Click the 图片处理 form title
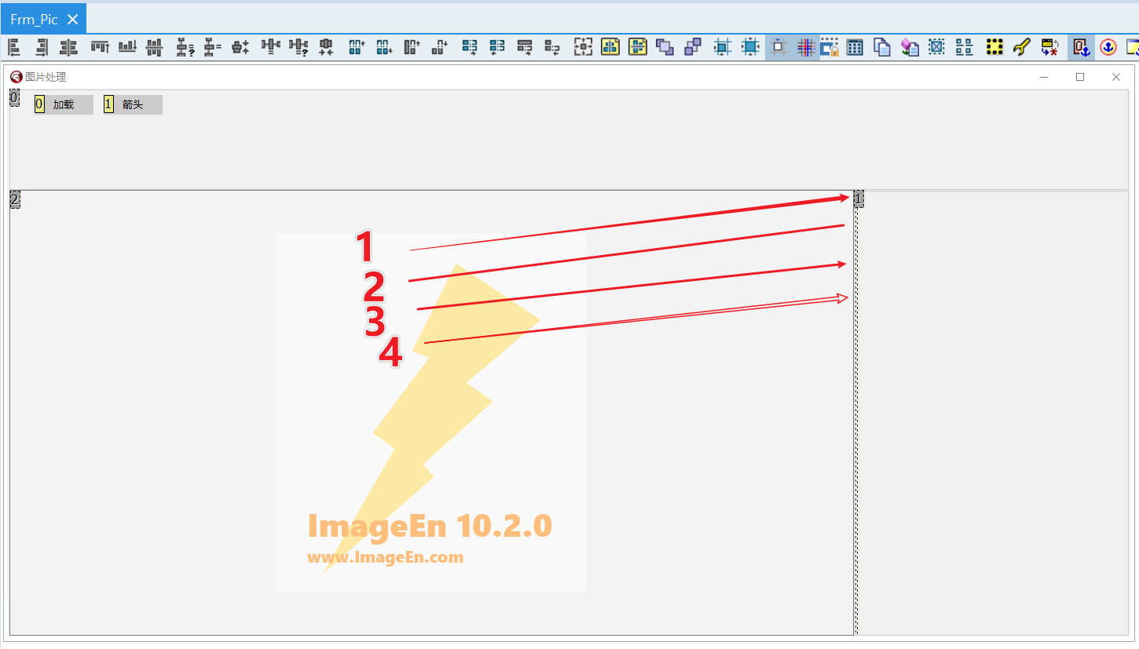1139x649 pixels. pyautogui.click(x=46, y=77)
